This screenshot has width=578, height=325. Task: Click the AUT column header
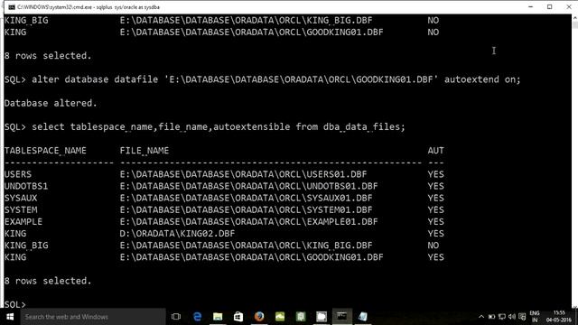tap(435, 151)
